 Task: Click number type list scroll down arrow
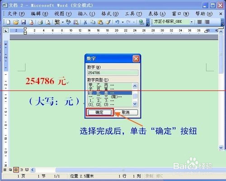135,104
